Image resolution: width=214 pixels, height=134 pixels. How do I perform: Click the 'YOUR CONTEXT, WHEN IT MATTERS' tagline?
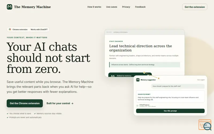(x=27, y=38)
